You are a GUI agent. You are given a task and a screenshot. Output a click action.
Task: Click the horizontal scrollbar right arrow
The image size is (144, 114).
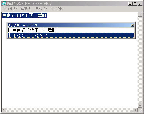click(x=135, y=110)
